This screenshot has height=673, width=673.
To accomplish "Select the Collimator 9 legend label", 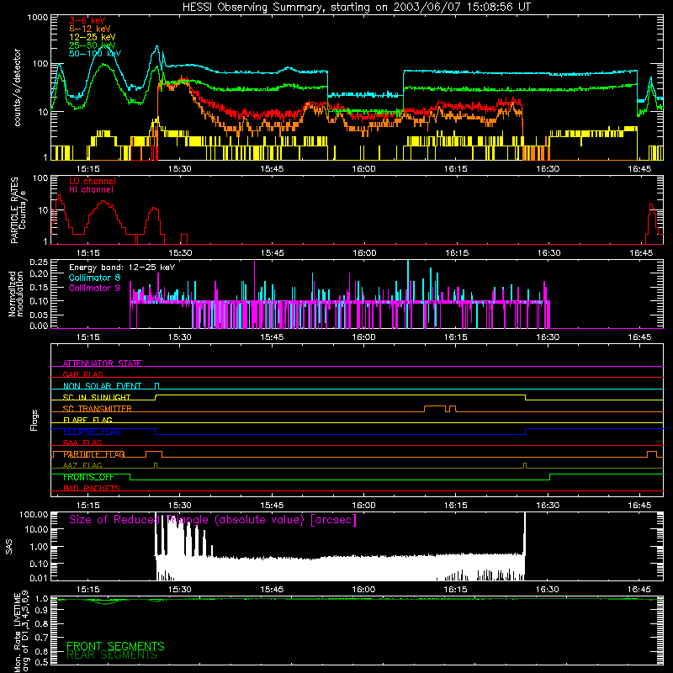I will 94,288.
